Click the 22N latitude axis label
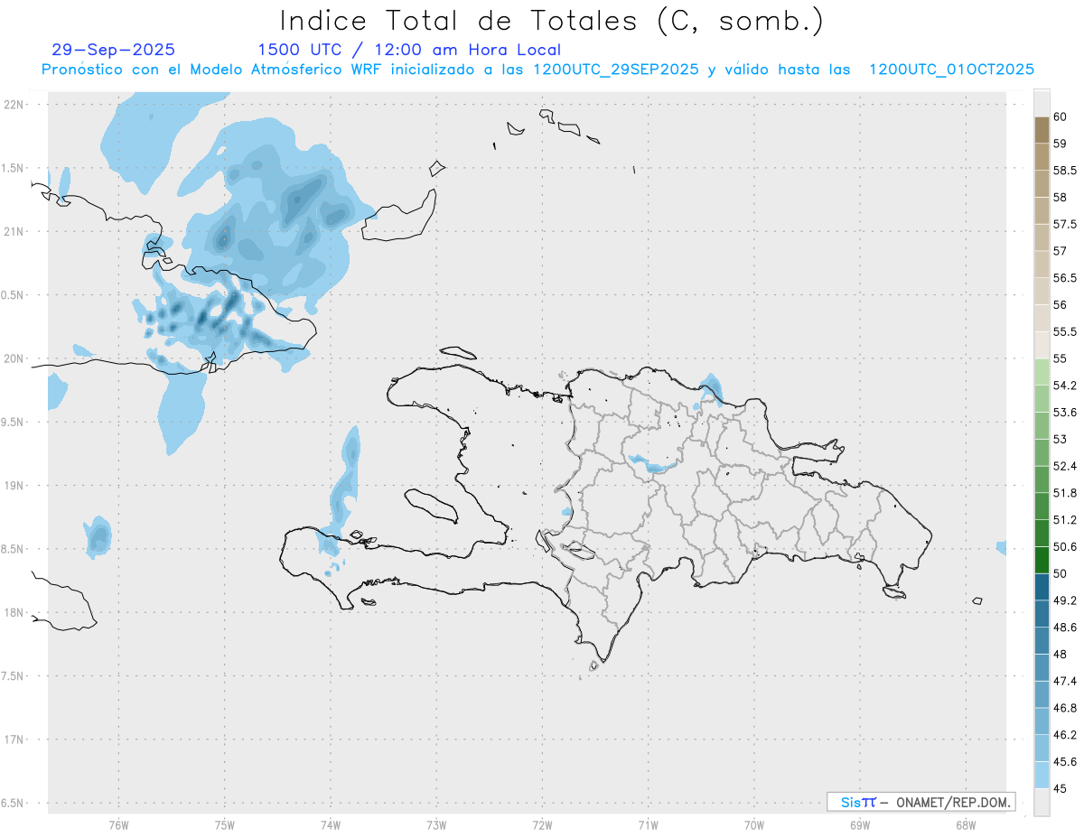Viewport: 1084px width, 837px height. point(14,104)
